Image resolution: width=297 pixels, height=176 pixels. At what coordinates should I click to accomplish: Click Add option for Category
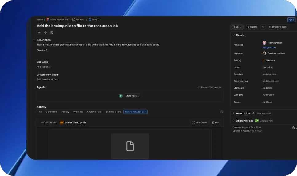pos(268,95)
